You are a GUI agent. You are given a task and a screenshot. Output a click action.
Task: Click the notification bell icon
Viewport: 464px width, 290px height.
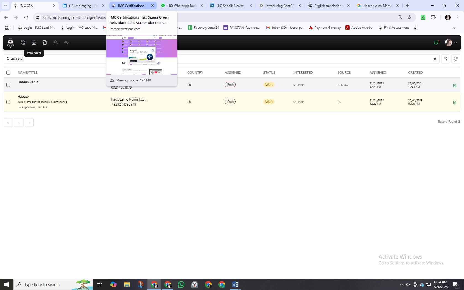436,43
